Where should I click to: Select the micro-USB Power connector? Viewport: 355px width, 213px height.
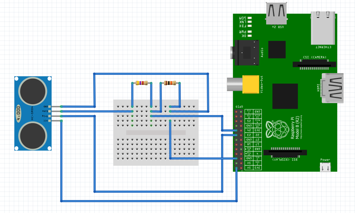[326, 167]
